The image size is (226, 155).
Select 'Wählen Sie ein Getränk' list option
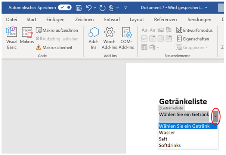coord(188,126)
